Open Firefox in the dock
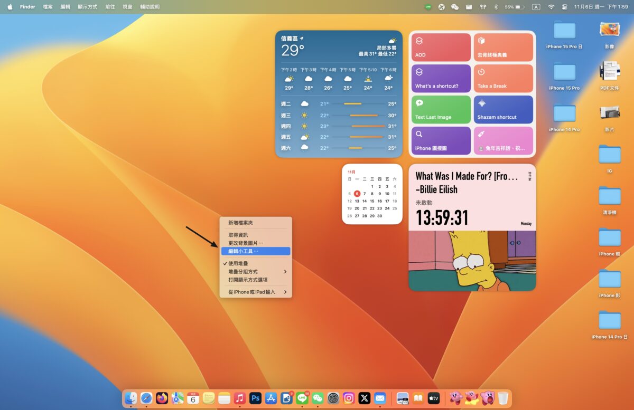The image size is (634, 410). pyautogui.click(x=162, y=398)
